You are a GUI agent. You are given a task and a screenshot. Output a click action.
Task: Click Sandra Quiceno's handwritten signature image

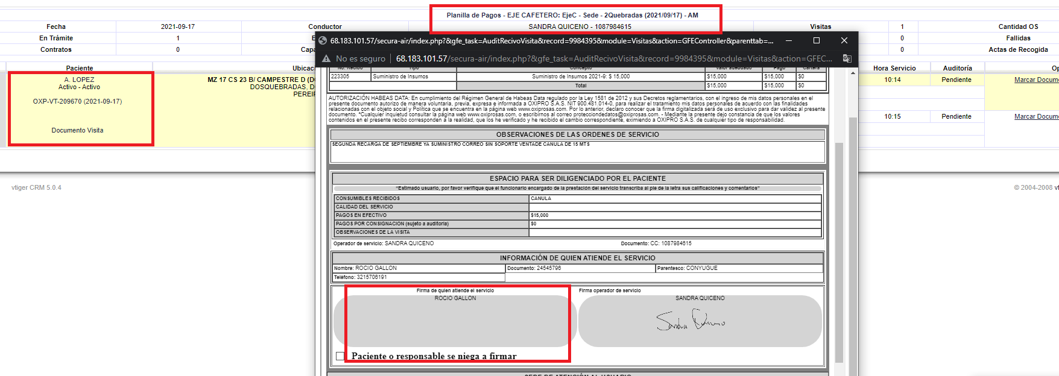tap(691, 320)
